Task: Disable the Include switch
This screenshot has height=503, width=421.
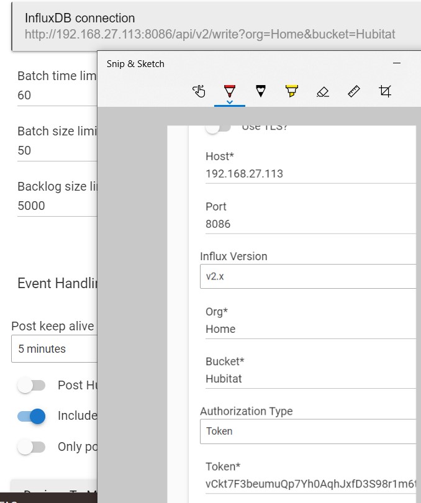Action: [31, 416]
